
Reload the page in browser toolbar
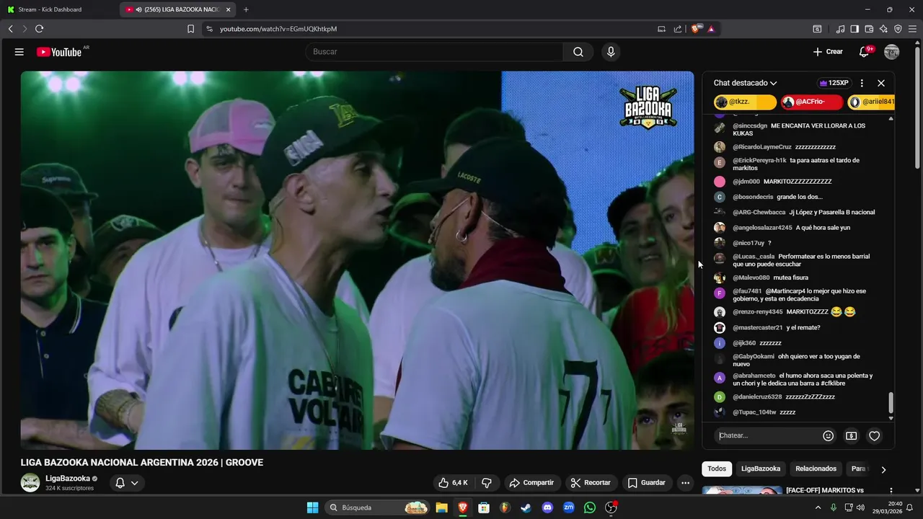click(39, 29)
